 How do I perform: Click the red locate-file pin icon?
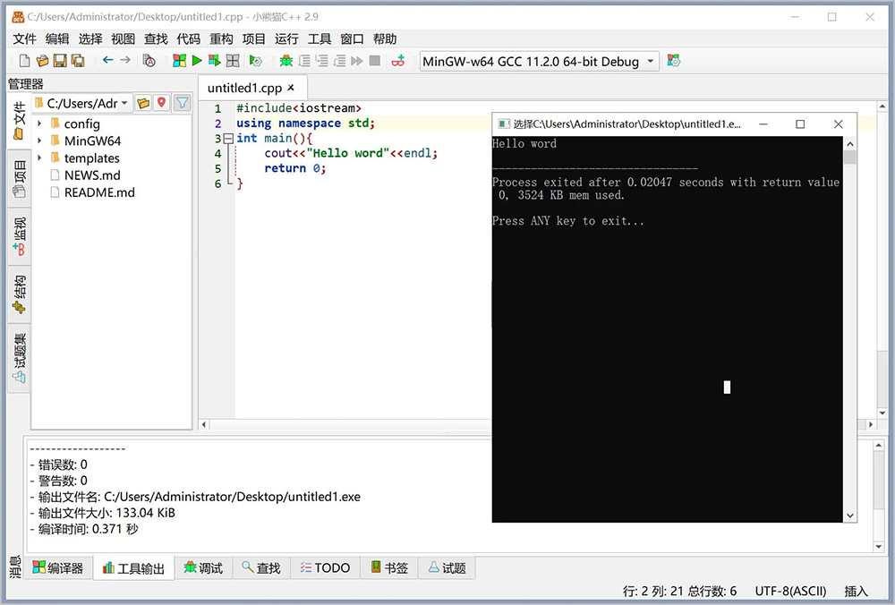click(x=161, y=103)
